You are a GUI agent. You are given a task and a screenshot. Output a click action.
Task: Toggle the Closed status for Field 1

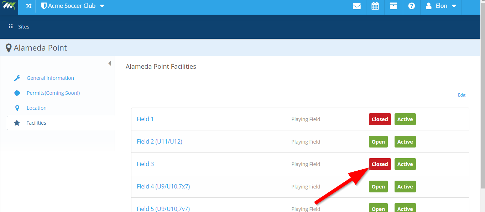[x=380, y=119]
